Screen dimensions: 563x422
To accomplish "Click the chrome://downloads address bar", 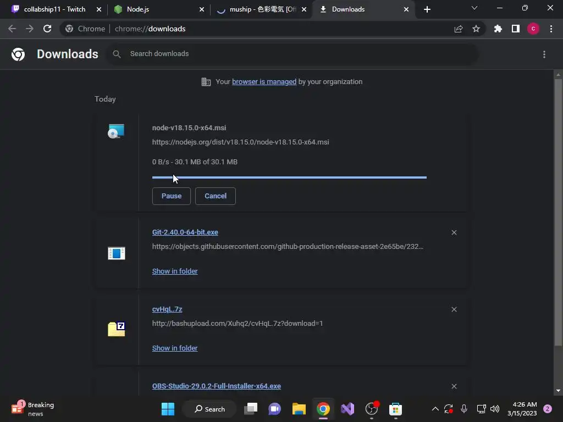I will point(273,29).
